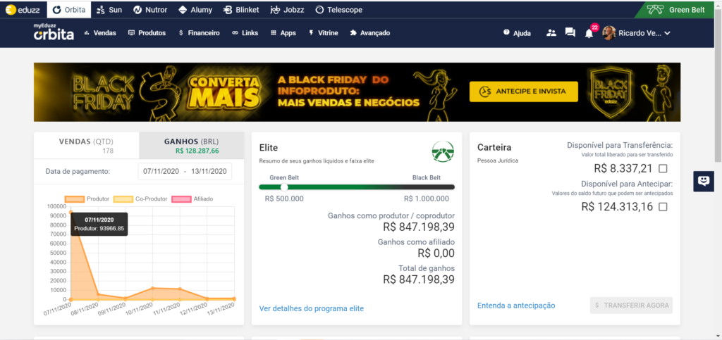The height and width of the screenshot is (340, 722).
Task: Open the Sun app tab
Action: 109,10
